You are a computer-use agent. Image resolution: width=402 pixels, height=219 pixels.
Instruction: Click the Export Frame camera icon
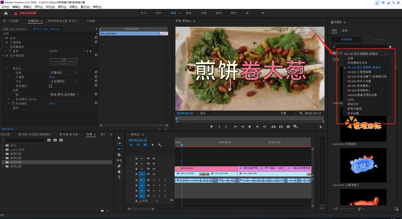(288, 126)
